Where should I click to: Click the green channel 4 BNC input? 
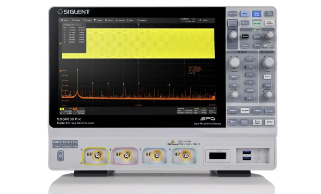[186, 156]
